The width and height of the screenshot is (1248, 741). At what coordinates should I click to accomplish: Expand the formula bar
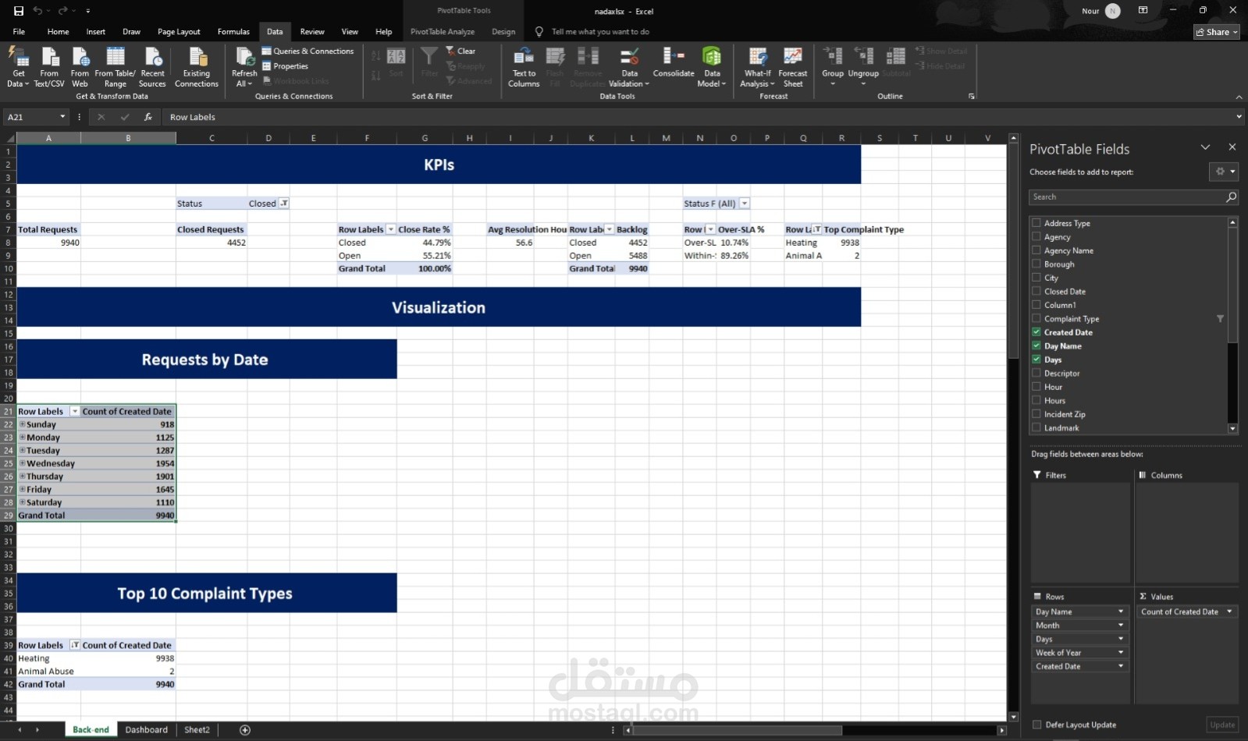tap(1239, 117)
